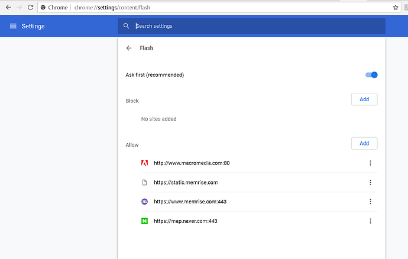Open more actions for static.memrise.com
The height and width of the screenshot is (259, 408).
370,183
